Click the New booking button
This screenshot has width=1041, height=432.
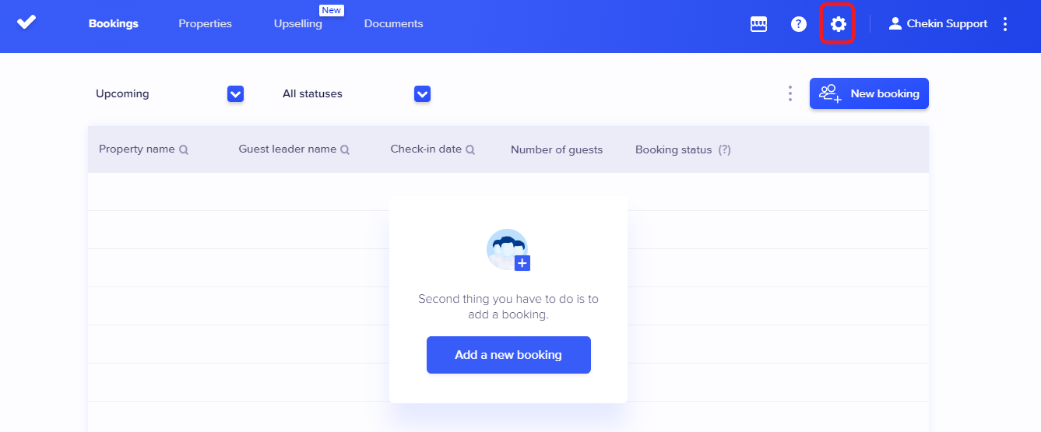[869, 93]
